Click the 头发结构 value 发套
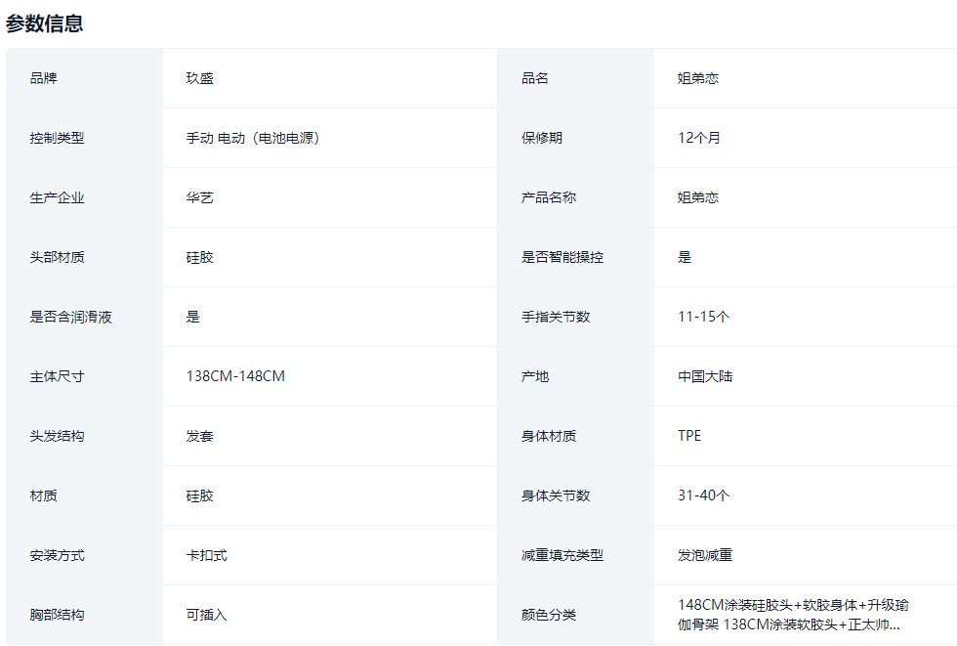This screenshot has height=646, width=957. click(x=200, y=436)
